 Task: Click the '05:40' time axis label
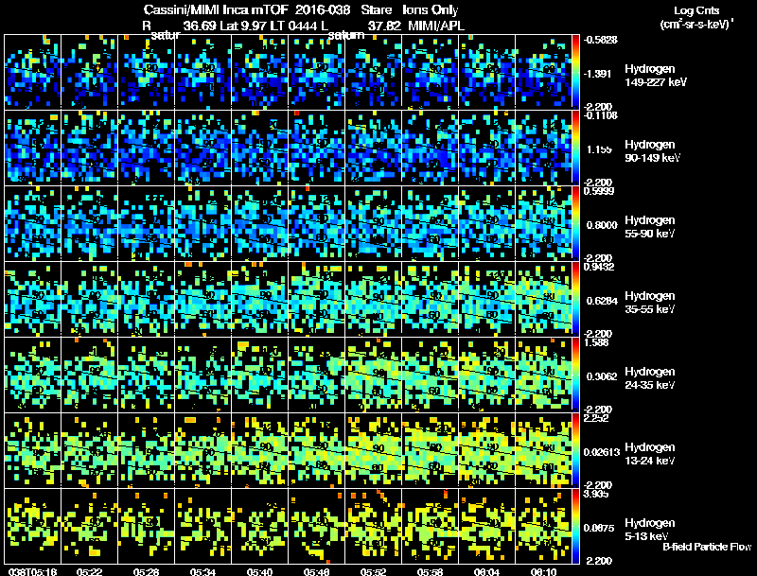click(259, 571)
